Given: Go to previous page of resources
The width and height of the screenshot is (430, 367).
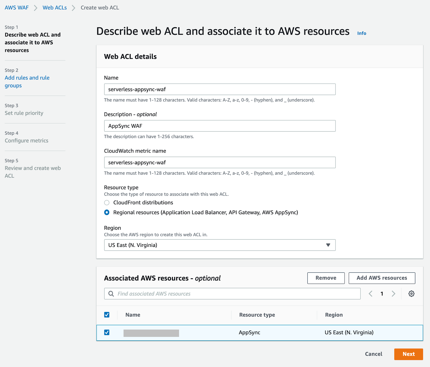Looking at the screenshot, I should [x=371, y=294].
